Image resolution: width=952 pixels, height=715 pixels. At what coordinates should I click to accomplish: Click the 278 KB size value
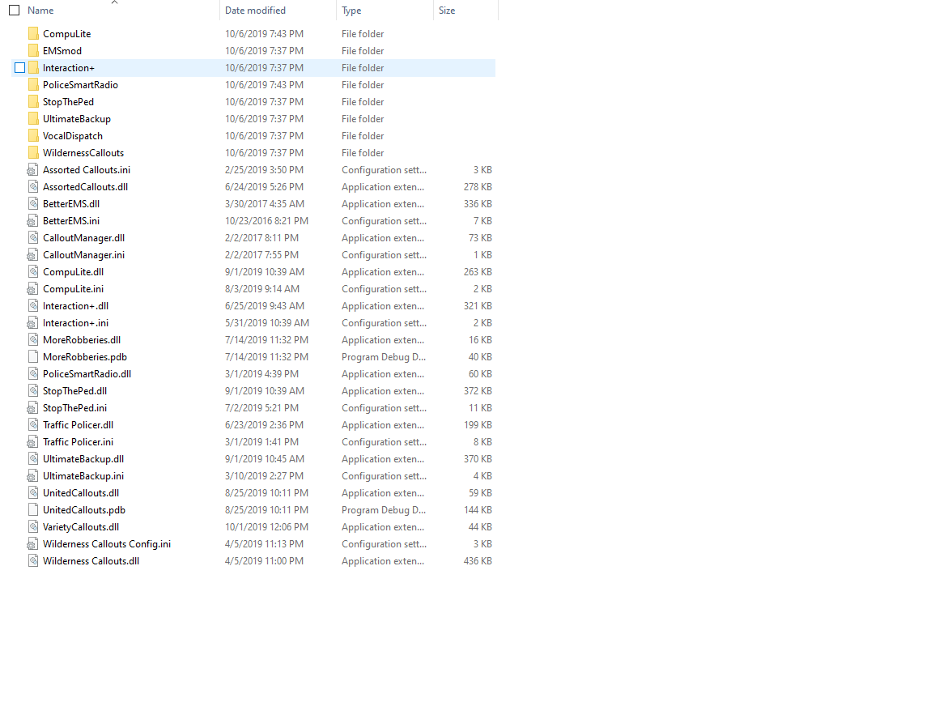(x=478, y=186)
